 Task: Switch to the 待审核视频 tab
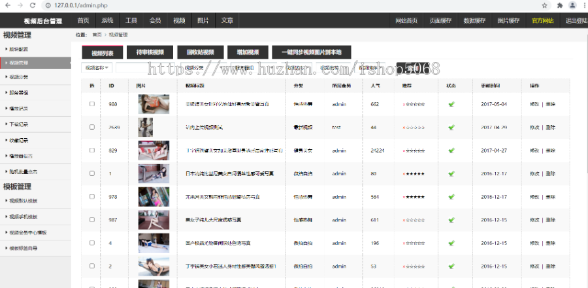tap(150, 52)
